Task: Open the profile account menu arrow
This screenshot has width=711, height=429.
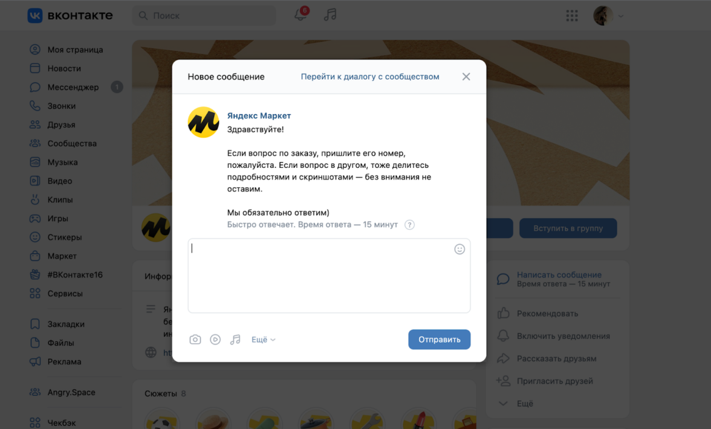Action: coord(621,16)
